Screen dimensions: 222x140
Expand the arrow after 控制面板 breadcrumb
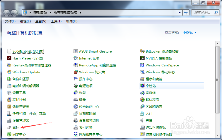(51, 12)
